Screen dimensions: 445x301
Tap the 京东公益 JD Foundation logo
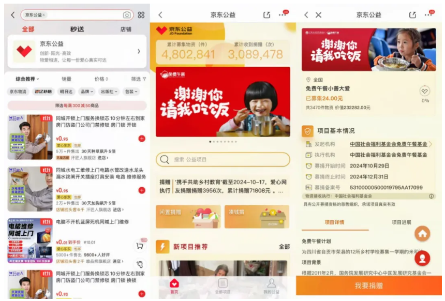tap(174, 31)
